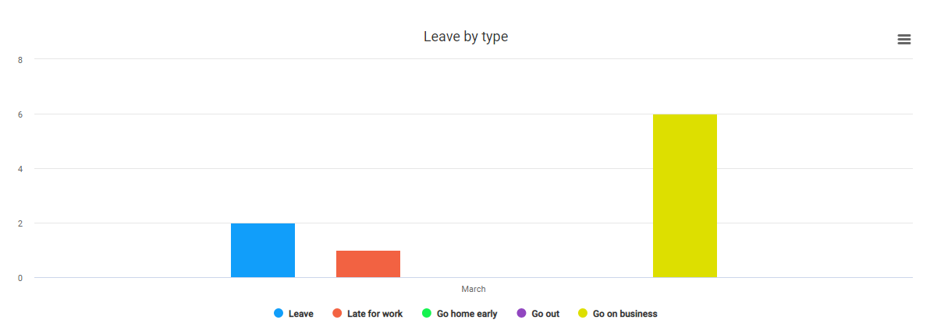Click the 4 value on y-axis
Viewport: 930px width, 334px height.
pyautogui.click(x=21, y=169)
